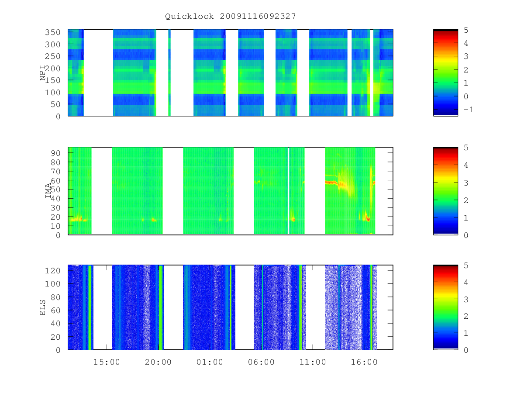Click the IMA panel colorbar
Image resolution: width=524 pixels, height=393 pixels.
(x=445, y=191)
